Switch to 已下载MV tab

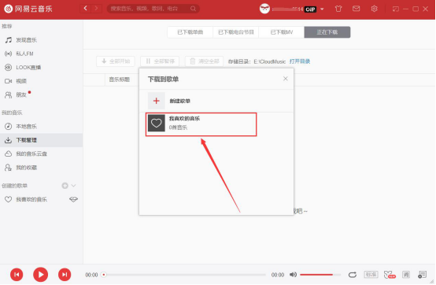[x=282, y=32]
